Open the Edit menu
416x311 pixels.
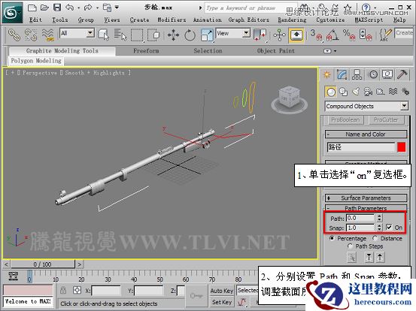pyautogui.click(x=35, y=20)
